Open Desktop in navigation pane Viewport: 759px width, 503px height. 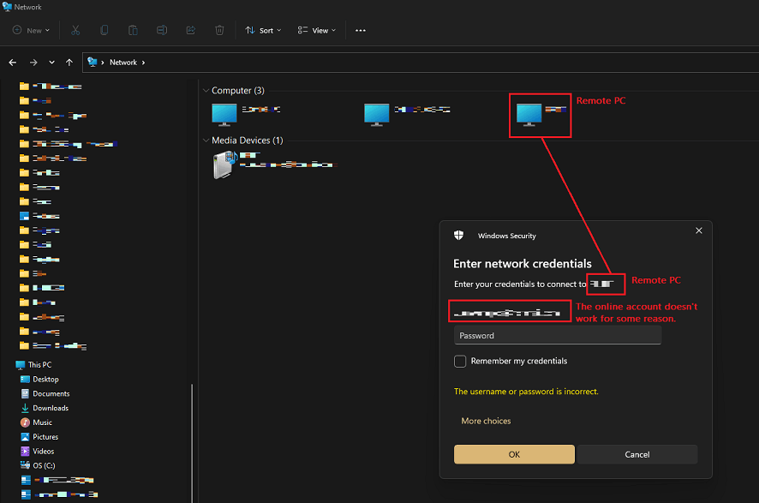39,379
